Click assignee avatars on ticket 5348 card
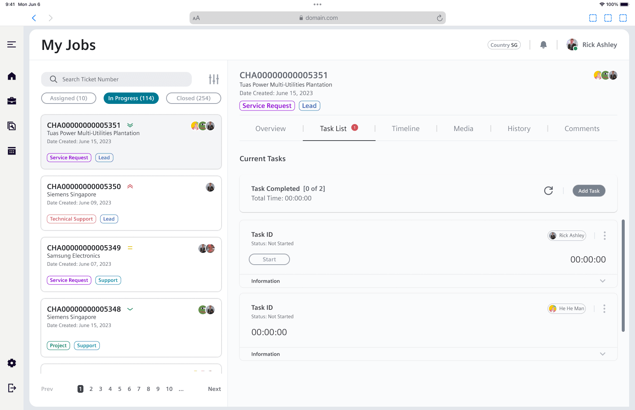This screenshot has width=635, height=410. 207,310
